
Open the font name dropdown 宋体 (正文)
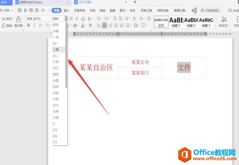39,19
